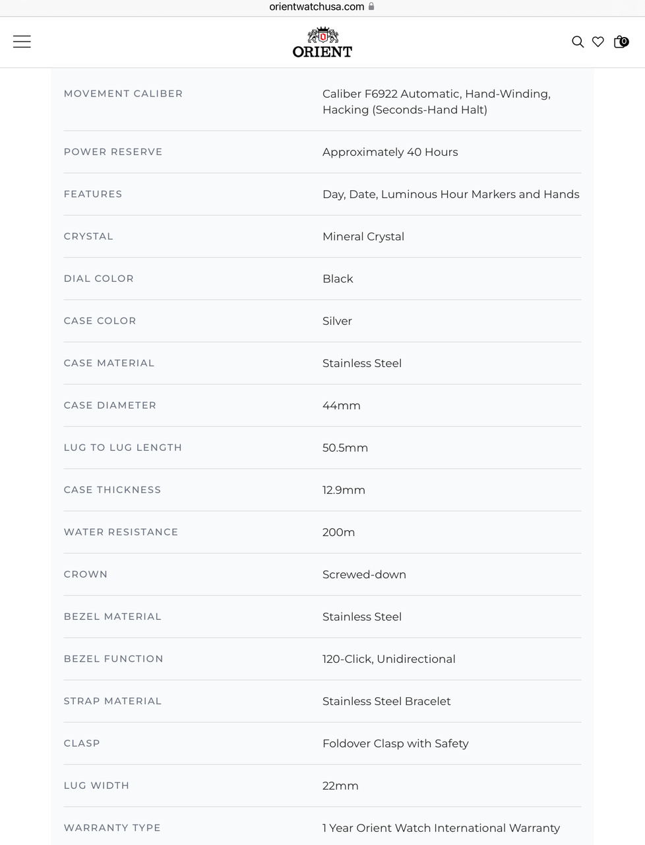Tap the orientwatchusa.com address bar

pyautogui.click(x=317, y=7)
